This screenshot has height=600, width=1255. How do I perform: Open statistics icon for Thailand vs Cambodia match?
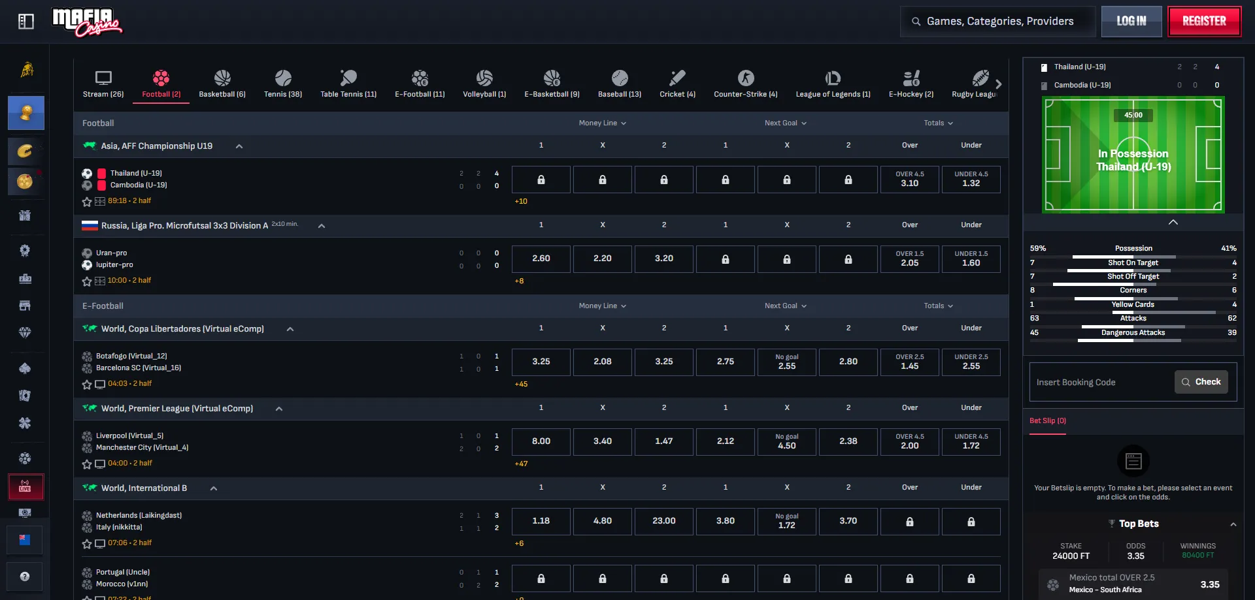[x=100, y=201]
